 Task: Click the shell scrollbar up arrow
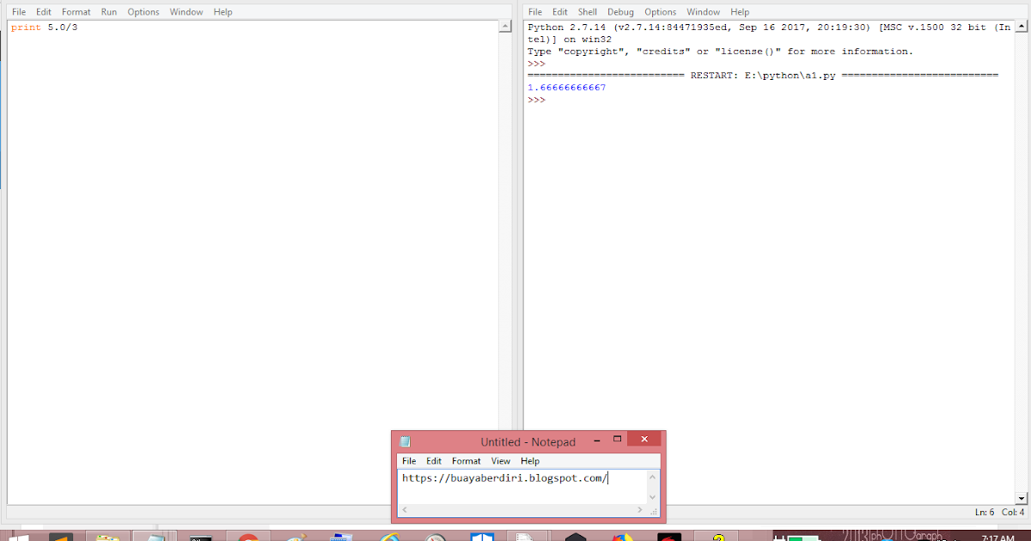tap(1022, 26)
